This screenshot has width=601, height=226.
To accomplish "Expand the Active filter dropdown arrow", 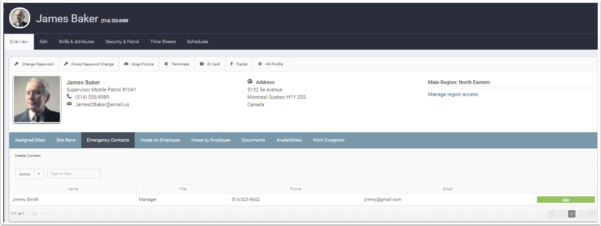I will click(39, 174).
